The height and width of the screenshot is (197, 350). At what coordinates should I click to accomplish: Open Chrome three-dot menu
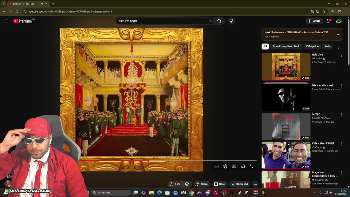tap(346, 11)
